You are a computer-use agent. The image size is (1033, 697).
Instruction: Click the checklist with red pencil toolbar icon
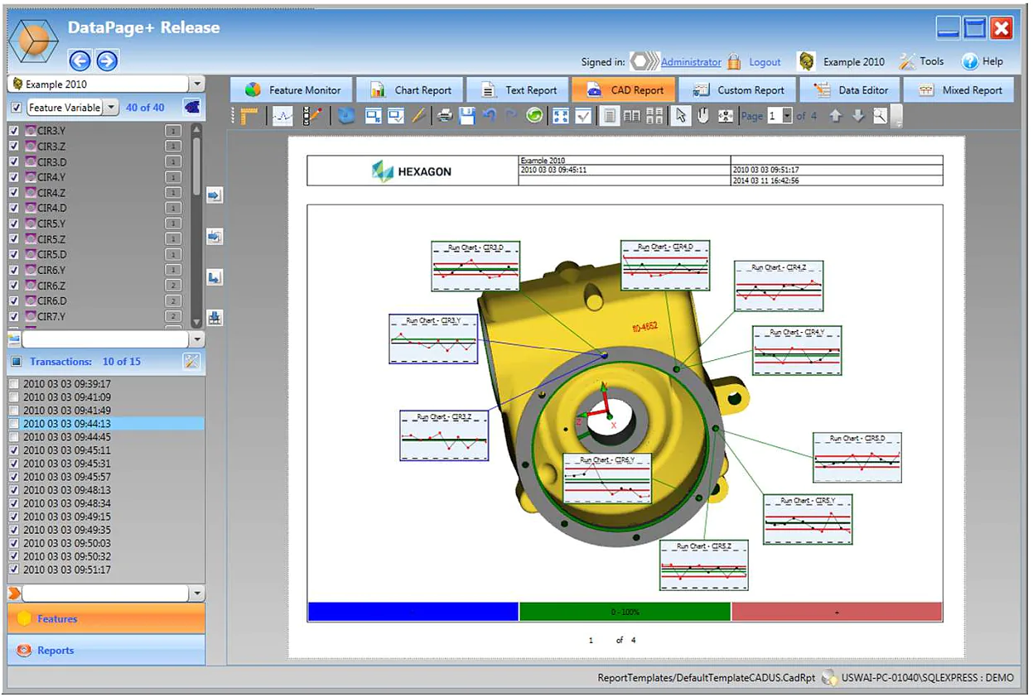[312, 117]
